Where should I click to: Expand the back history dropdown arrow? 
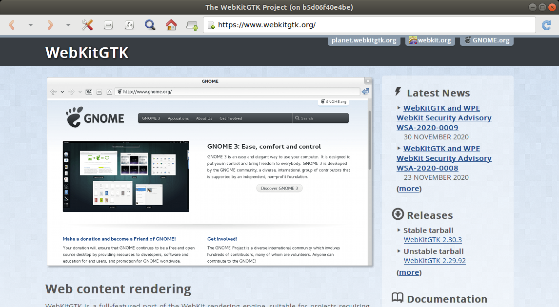(30, 24)
